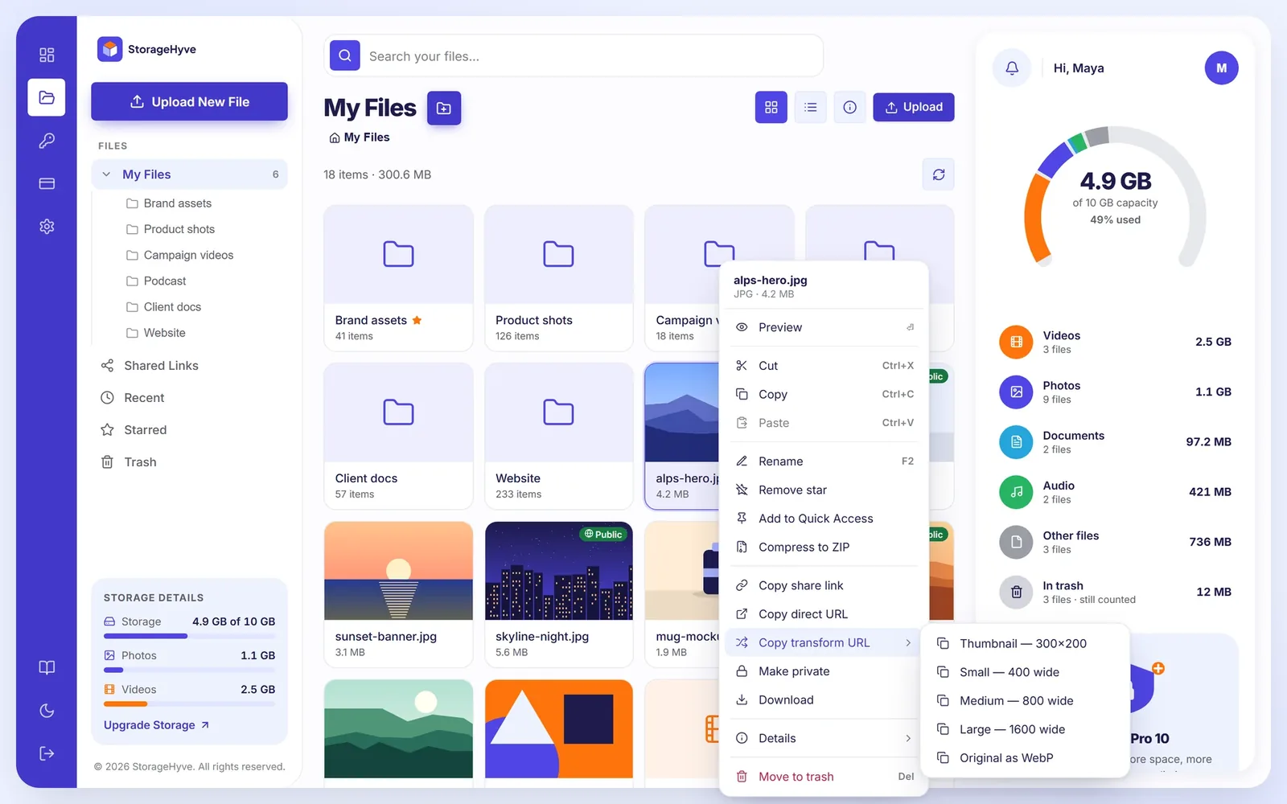1287x804 pixels.
Task: Open the API keys icon in left rail
Action: tap(47, 141)
